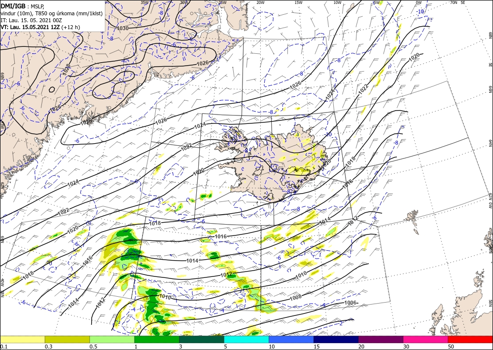
Task: Click the "vindur (10m), T850 og úrkoma" line
Action: [x=52, y=13]
